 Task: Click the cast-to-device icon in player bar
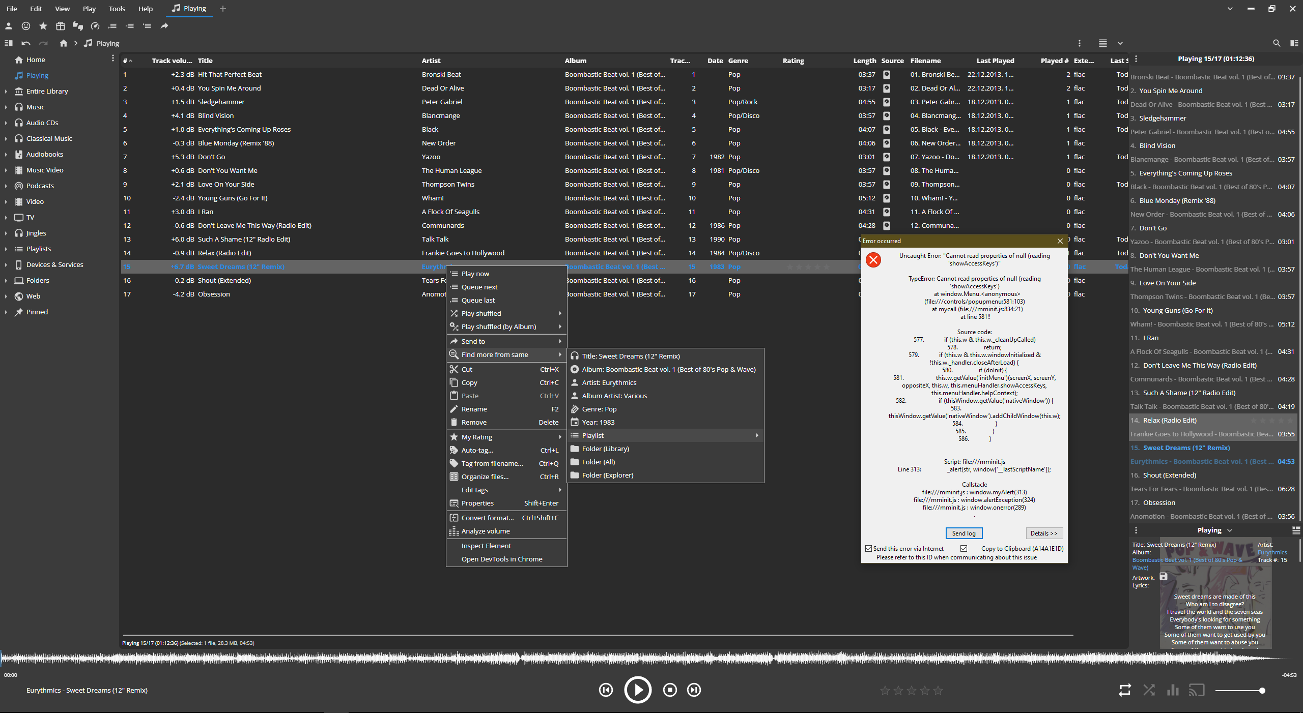pos(1196,690)
